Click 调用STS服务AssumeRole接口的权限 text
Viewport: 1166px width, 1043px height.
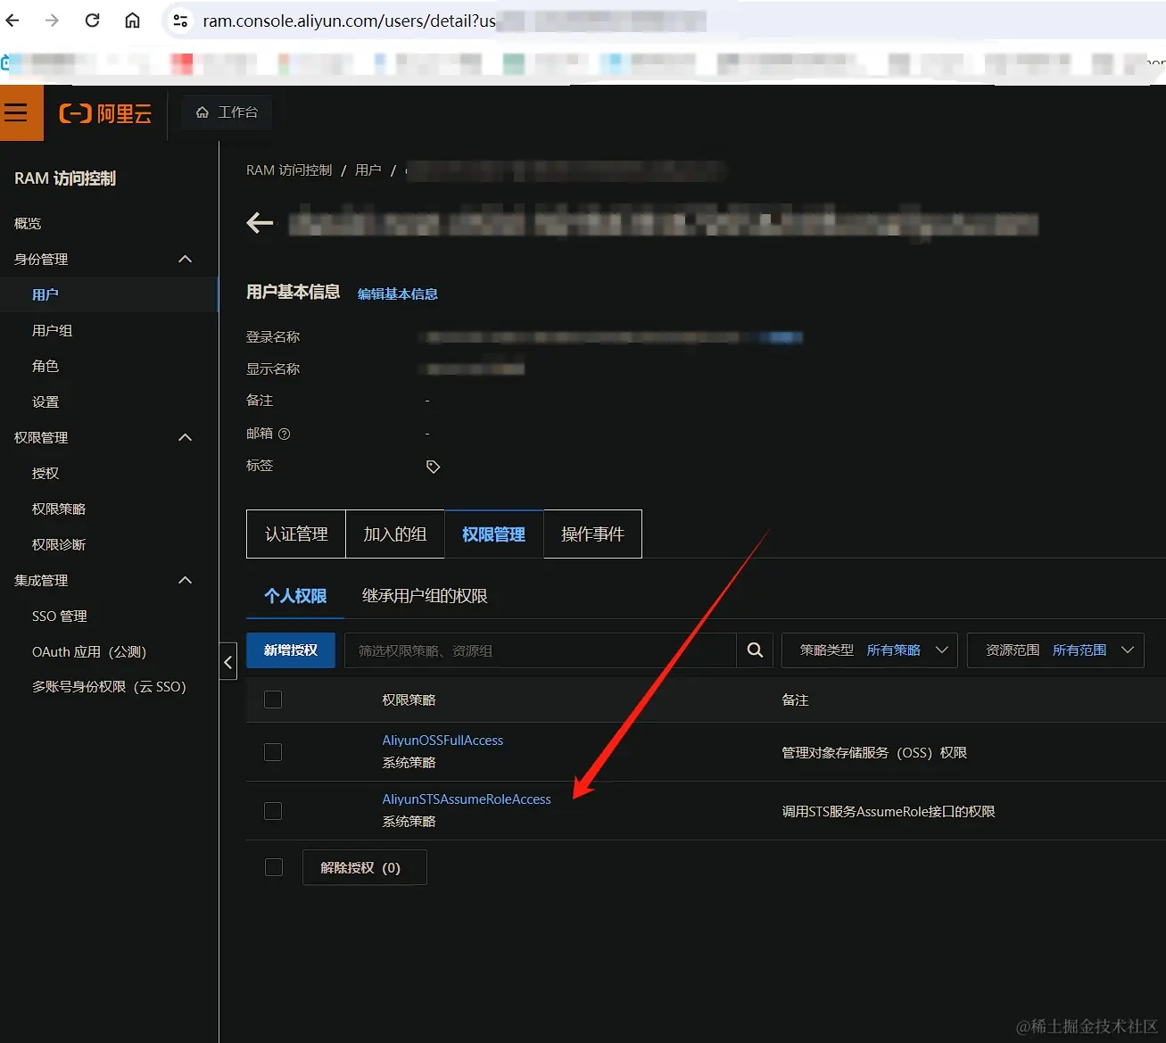point(889,811)
